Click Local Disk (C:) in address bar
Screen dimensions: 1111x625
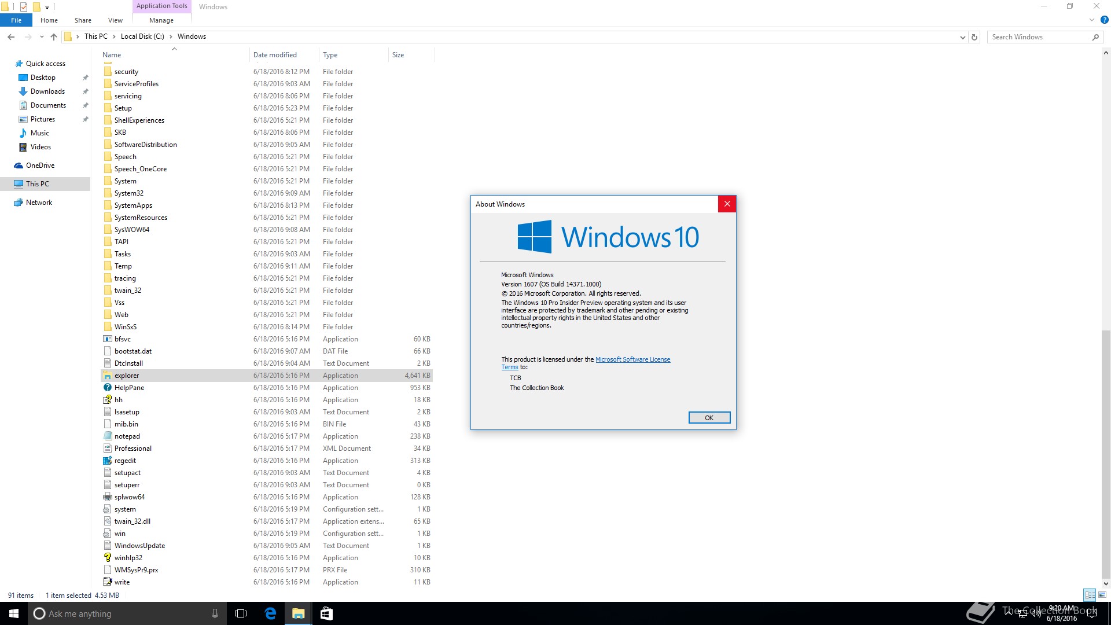[x=142, y=36]
